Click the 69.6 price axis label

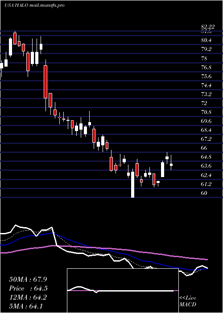point(206,121)
